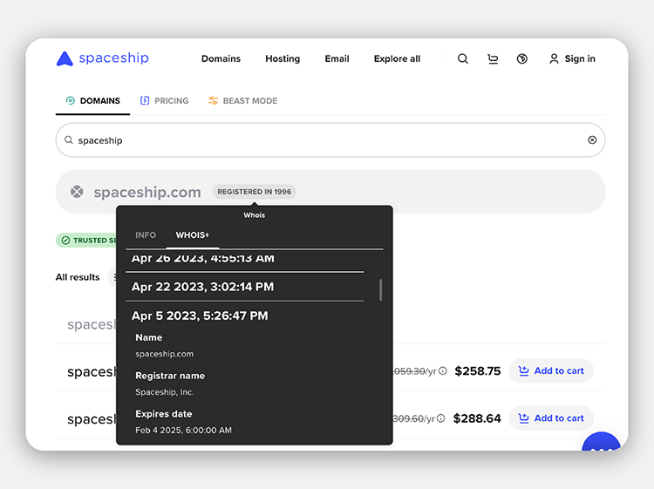Add the $288.64 domain to cart
The image size is (654, 489).
pyautogui.click(x=551, y=418)
